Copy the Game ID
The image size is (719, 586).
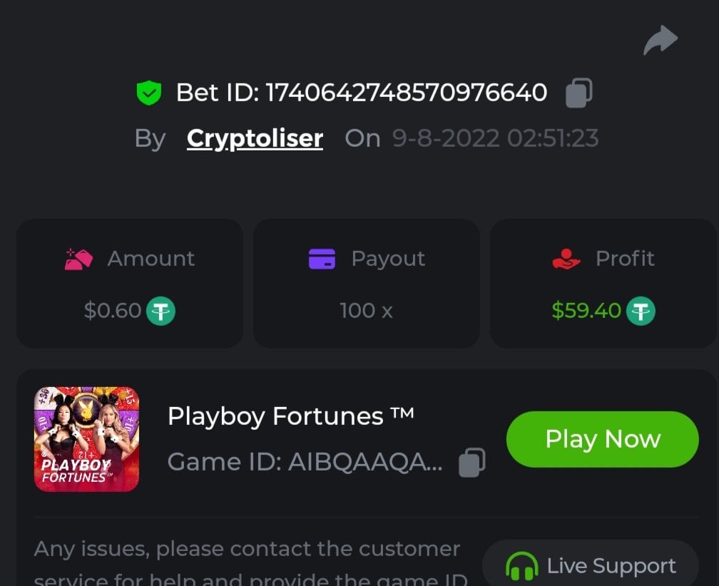tap(471, 462)
